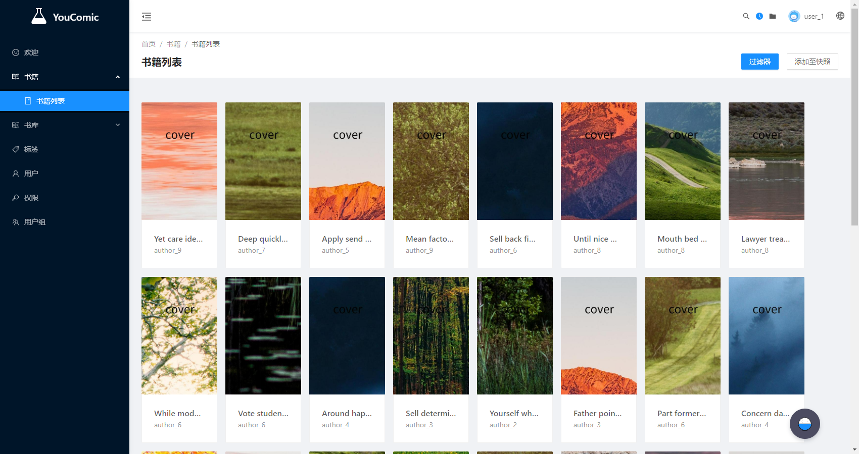Open the Around hap... book cover
The width and height of the screenshot is (859, 454).
347,335
